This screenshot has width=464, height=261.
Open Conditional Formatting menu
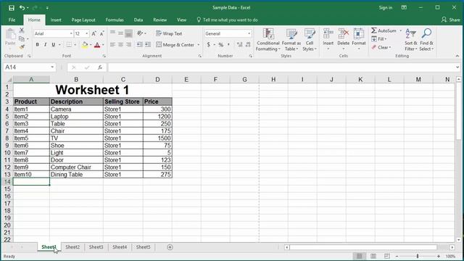click(268, 40)
